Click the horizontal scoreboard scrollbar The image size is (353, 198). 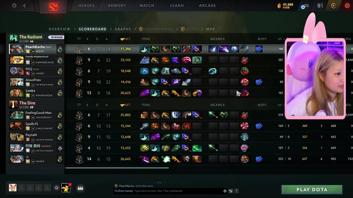(x=117, y=168)
